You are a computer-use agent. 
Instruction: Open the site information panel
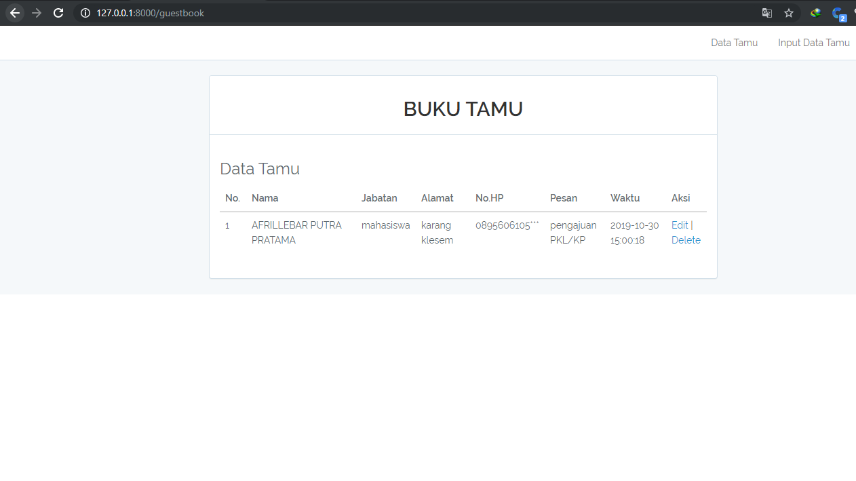click(84, 12)
